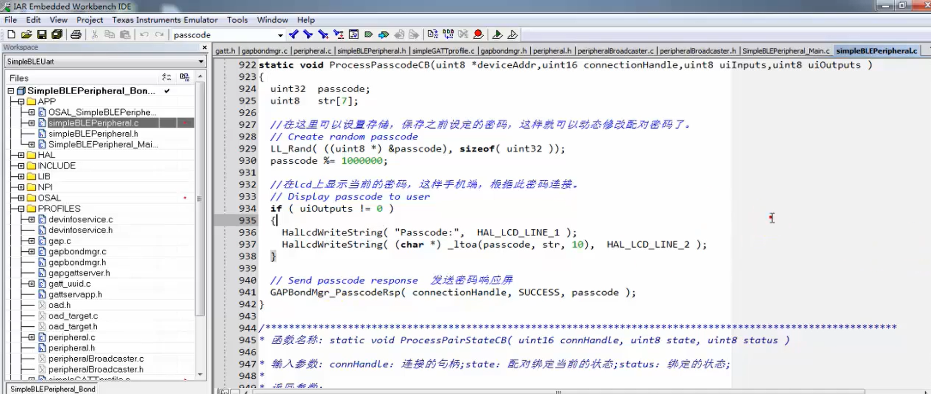Click the Stop Build icon
Image resolution: width=931 pixels, height=394 pixels.
463,34
